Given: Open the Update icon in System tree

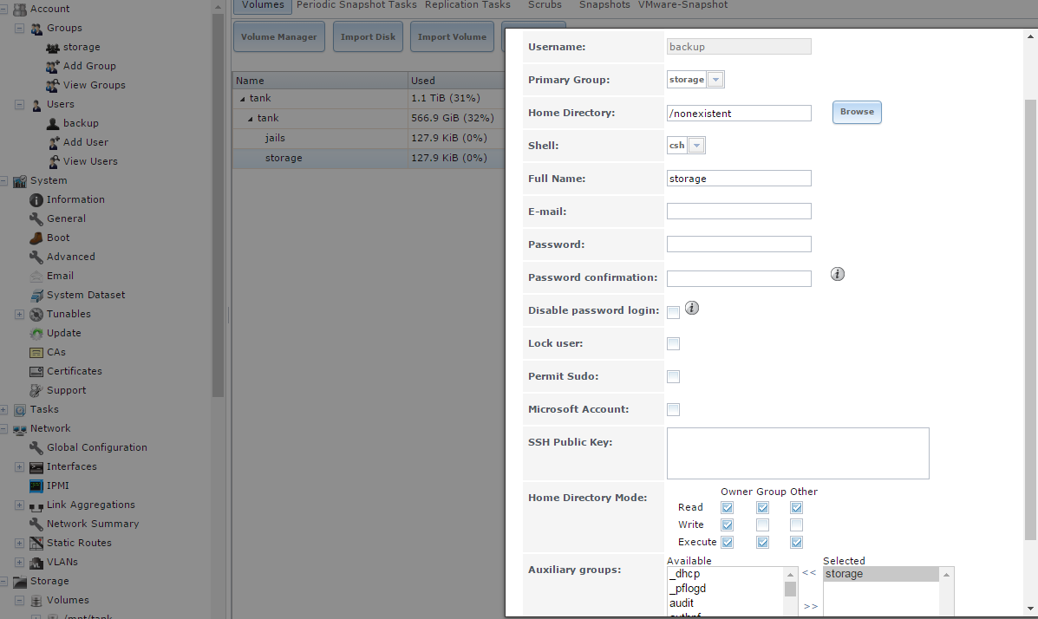Looking at the screenshot, I should 36,333.
